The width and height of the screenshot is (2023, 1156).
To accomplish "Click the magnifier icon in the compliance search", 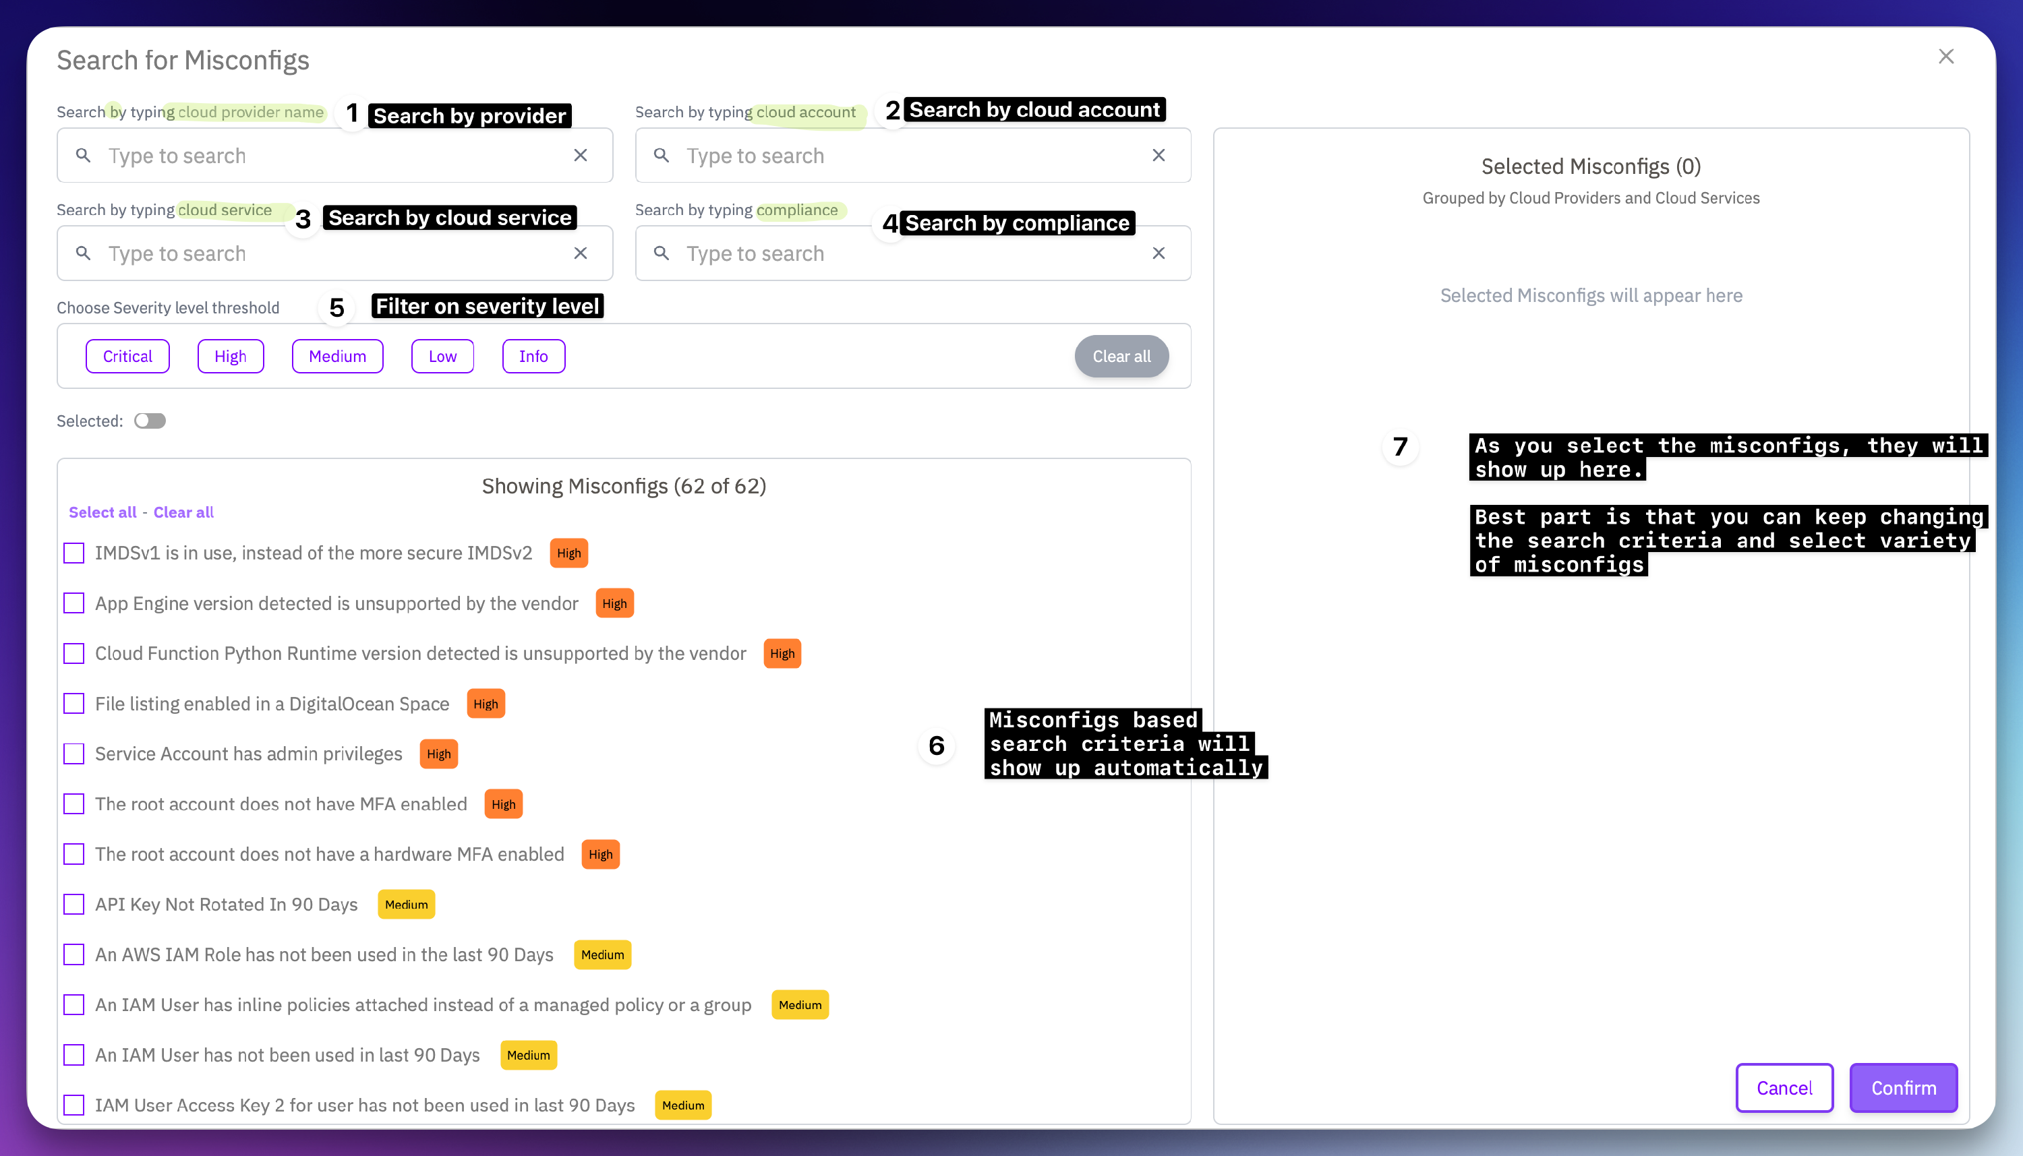I will pyautogui.click(x=662, y=253).
